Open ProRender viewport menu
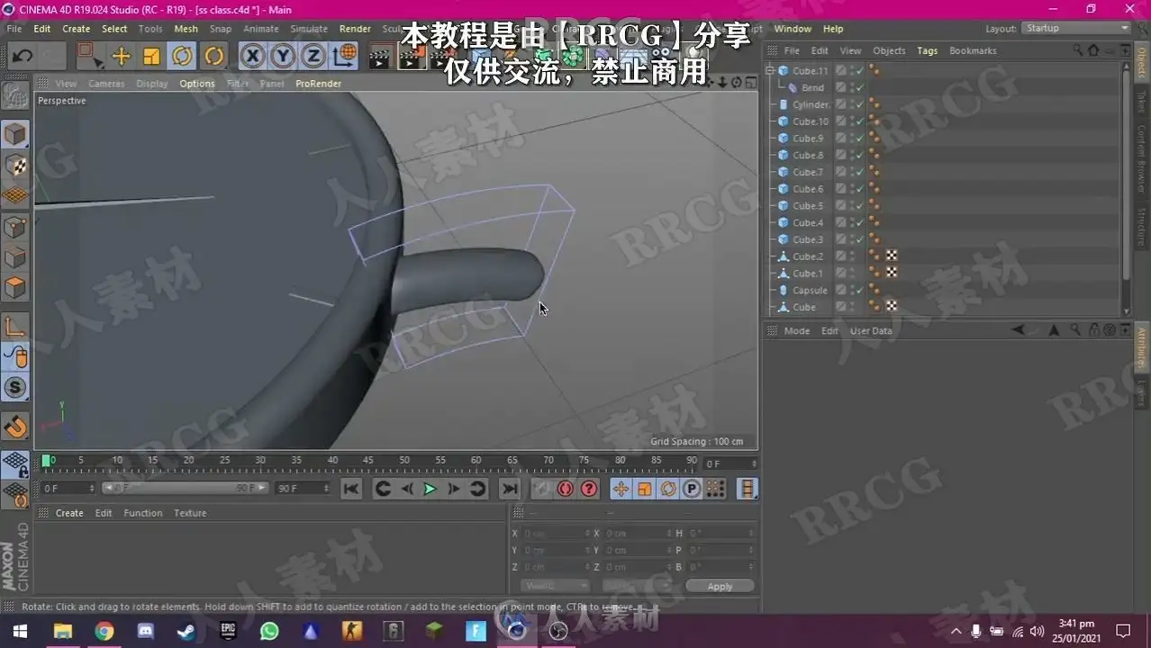1151x648 pixels. coord(318,84)
